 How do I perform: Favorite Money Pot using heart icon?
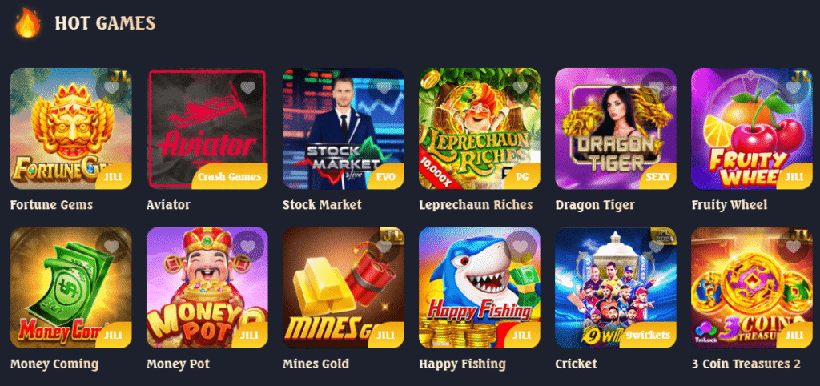coord(247,247)
